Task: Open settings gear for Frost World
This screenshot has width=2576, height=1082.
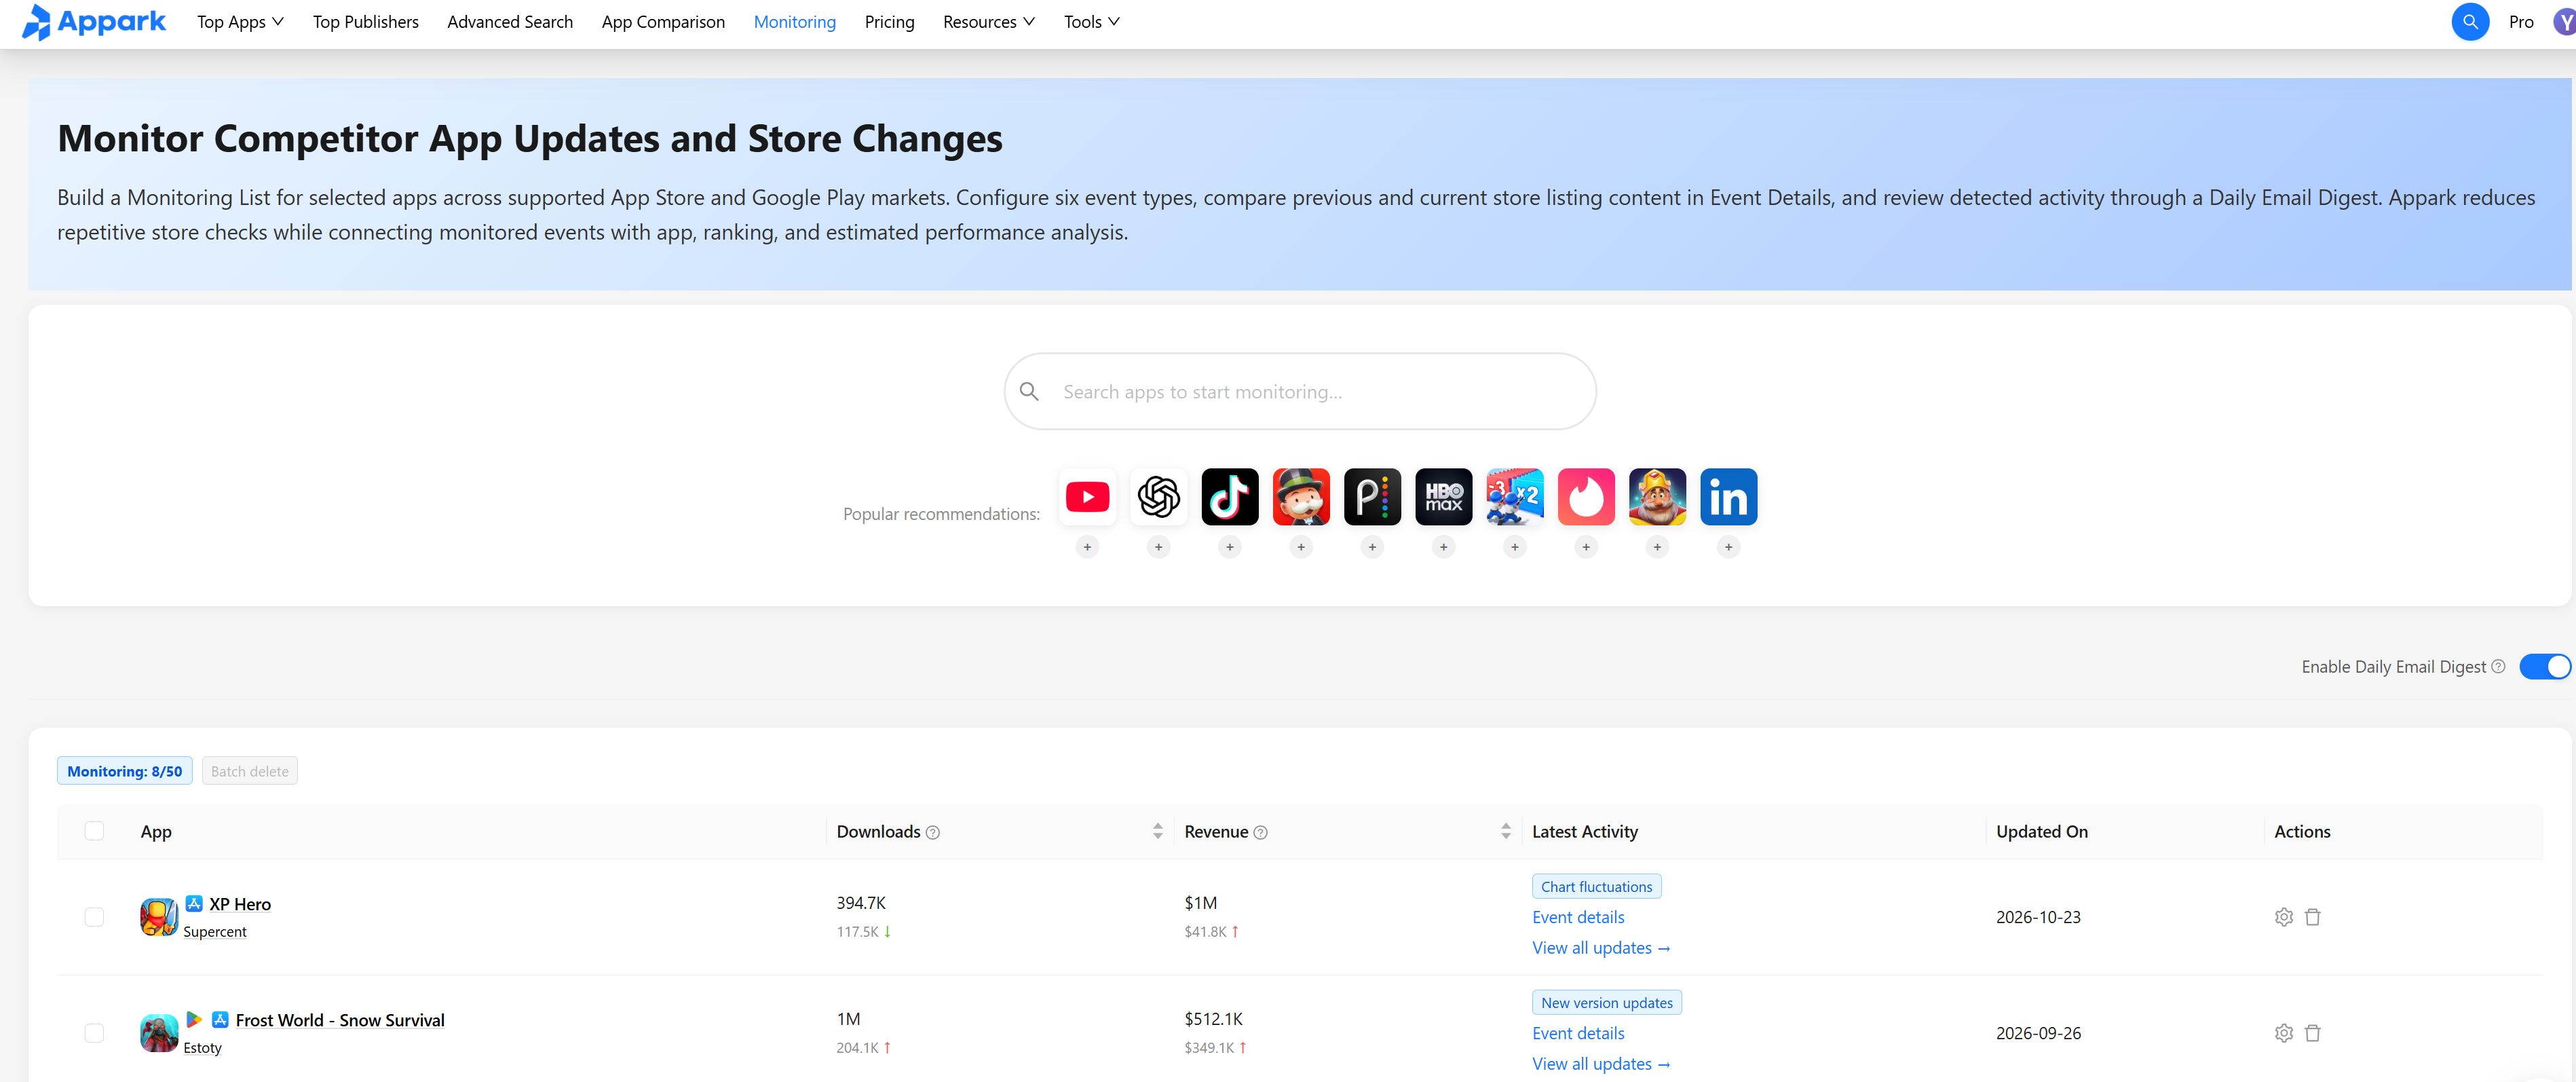Action: 2283,1033
